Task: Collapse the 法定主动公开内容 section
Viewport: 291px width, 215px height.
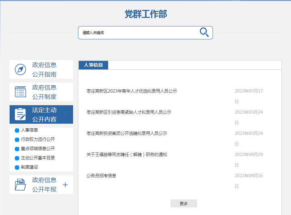Action: (x=65, y=115)
